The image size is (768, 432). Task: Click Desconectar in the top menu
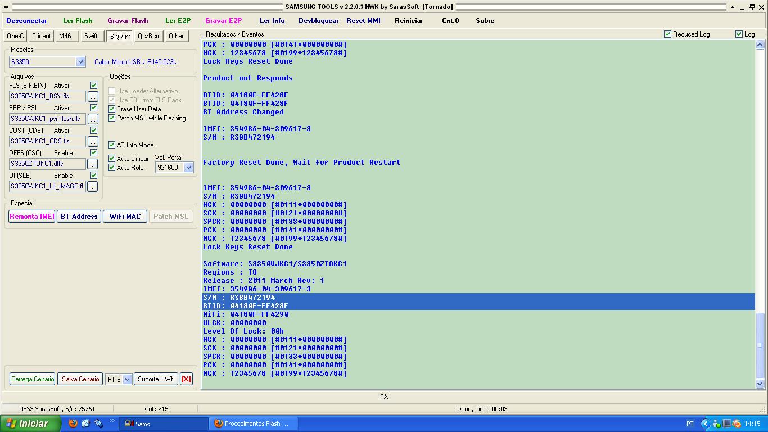click(26, 21)
